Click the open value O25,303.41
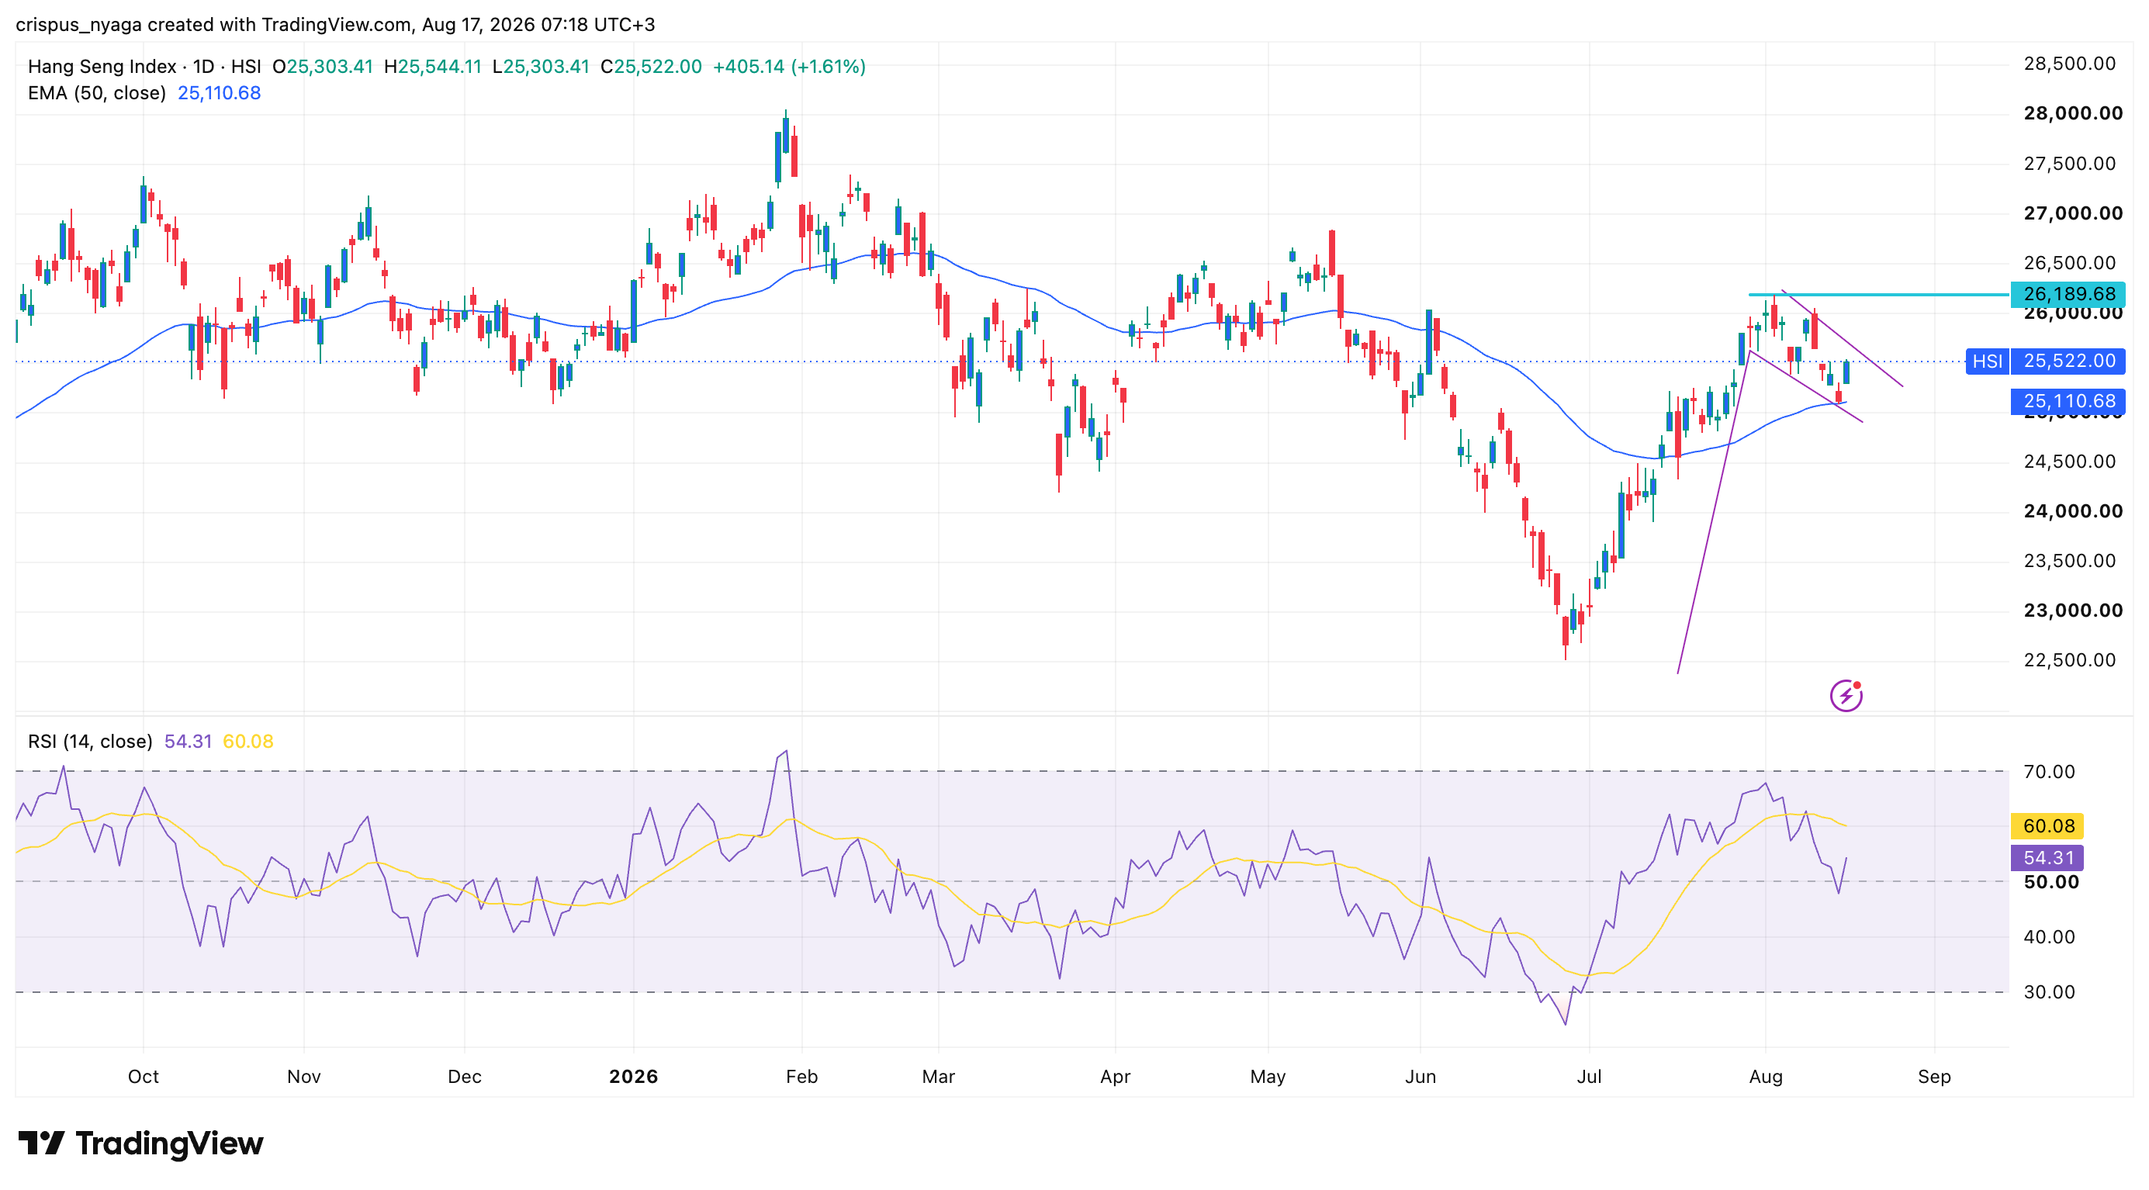This screenshot has height=1190, width=2149. [x=323, y=67]
